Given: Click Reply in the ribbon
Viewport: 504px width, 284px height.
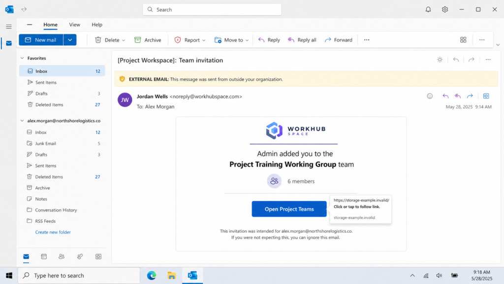Looking at the screenshot, I should [269, 40].
